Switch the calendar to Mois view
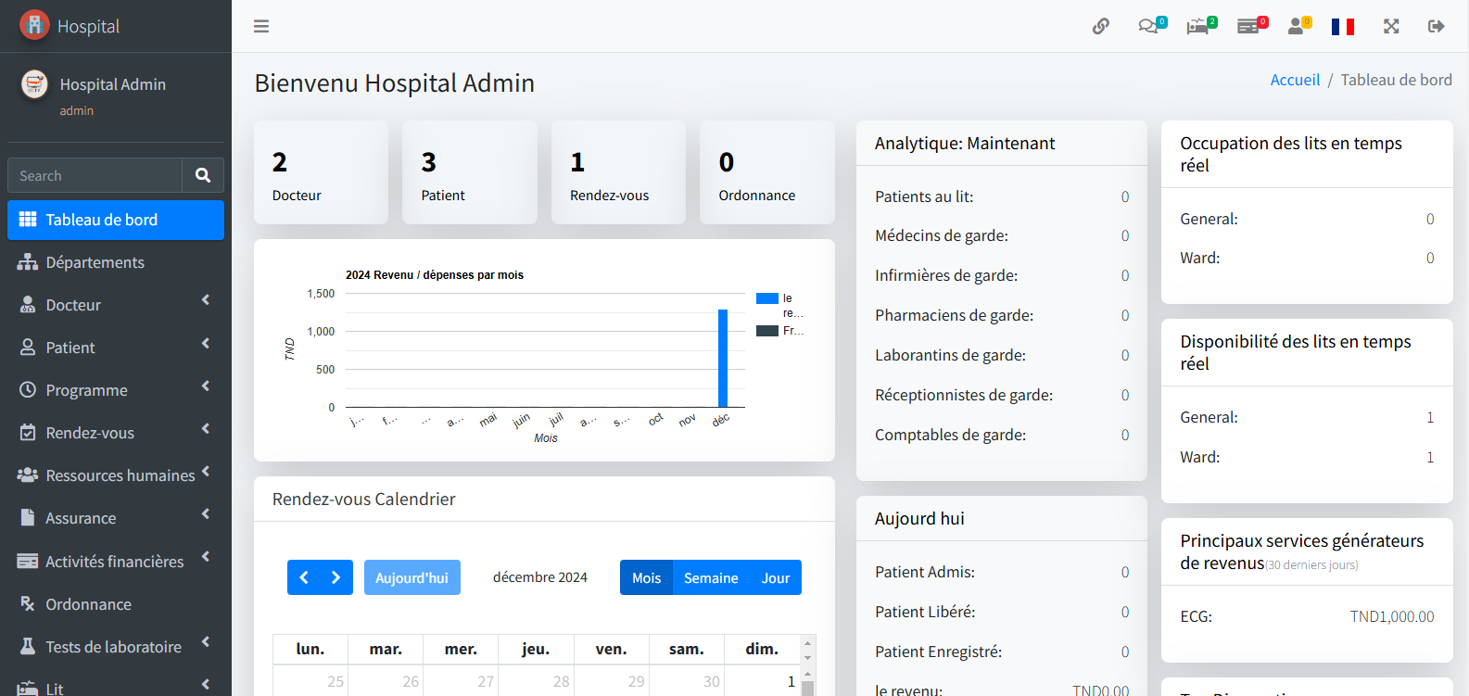This screenshot has width=1469, height=696. tap(646, 577)
